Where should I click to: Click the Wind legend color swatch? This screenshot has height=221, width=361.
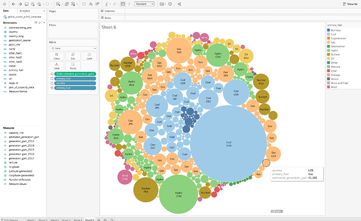[329, 87]
